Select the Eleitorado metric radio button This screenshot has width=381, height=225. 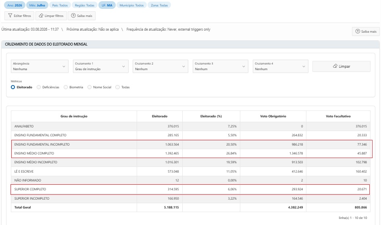point(13,87)
